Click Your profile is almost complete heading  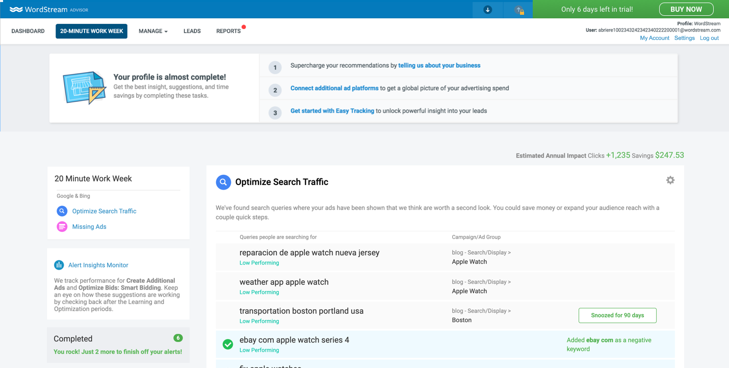170,77
